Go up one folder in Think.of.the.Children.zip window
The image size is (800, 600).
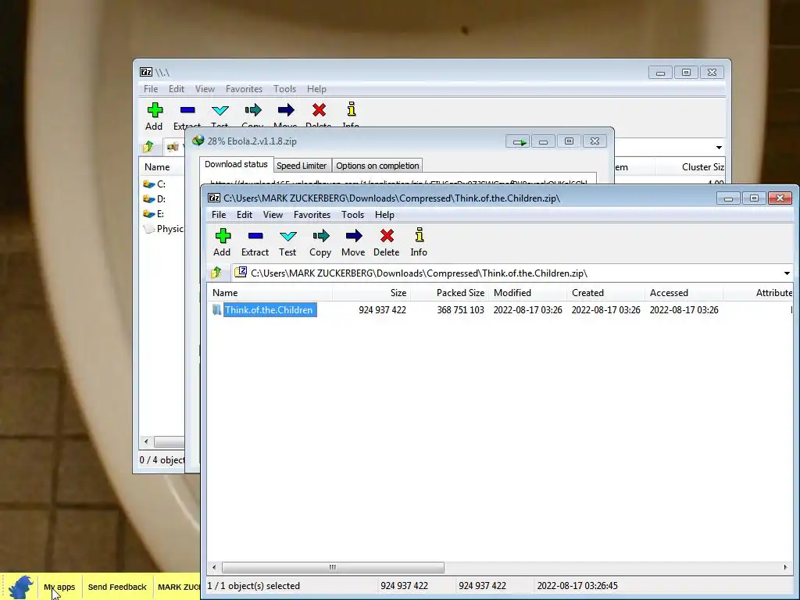pos(216,273)
